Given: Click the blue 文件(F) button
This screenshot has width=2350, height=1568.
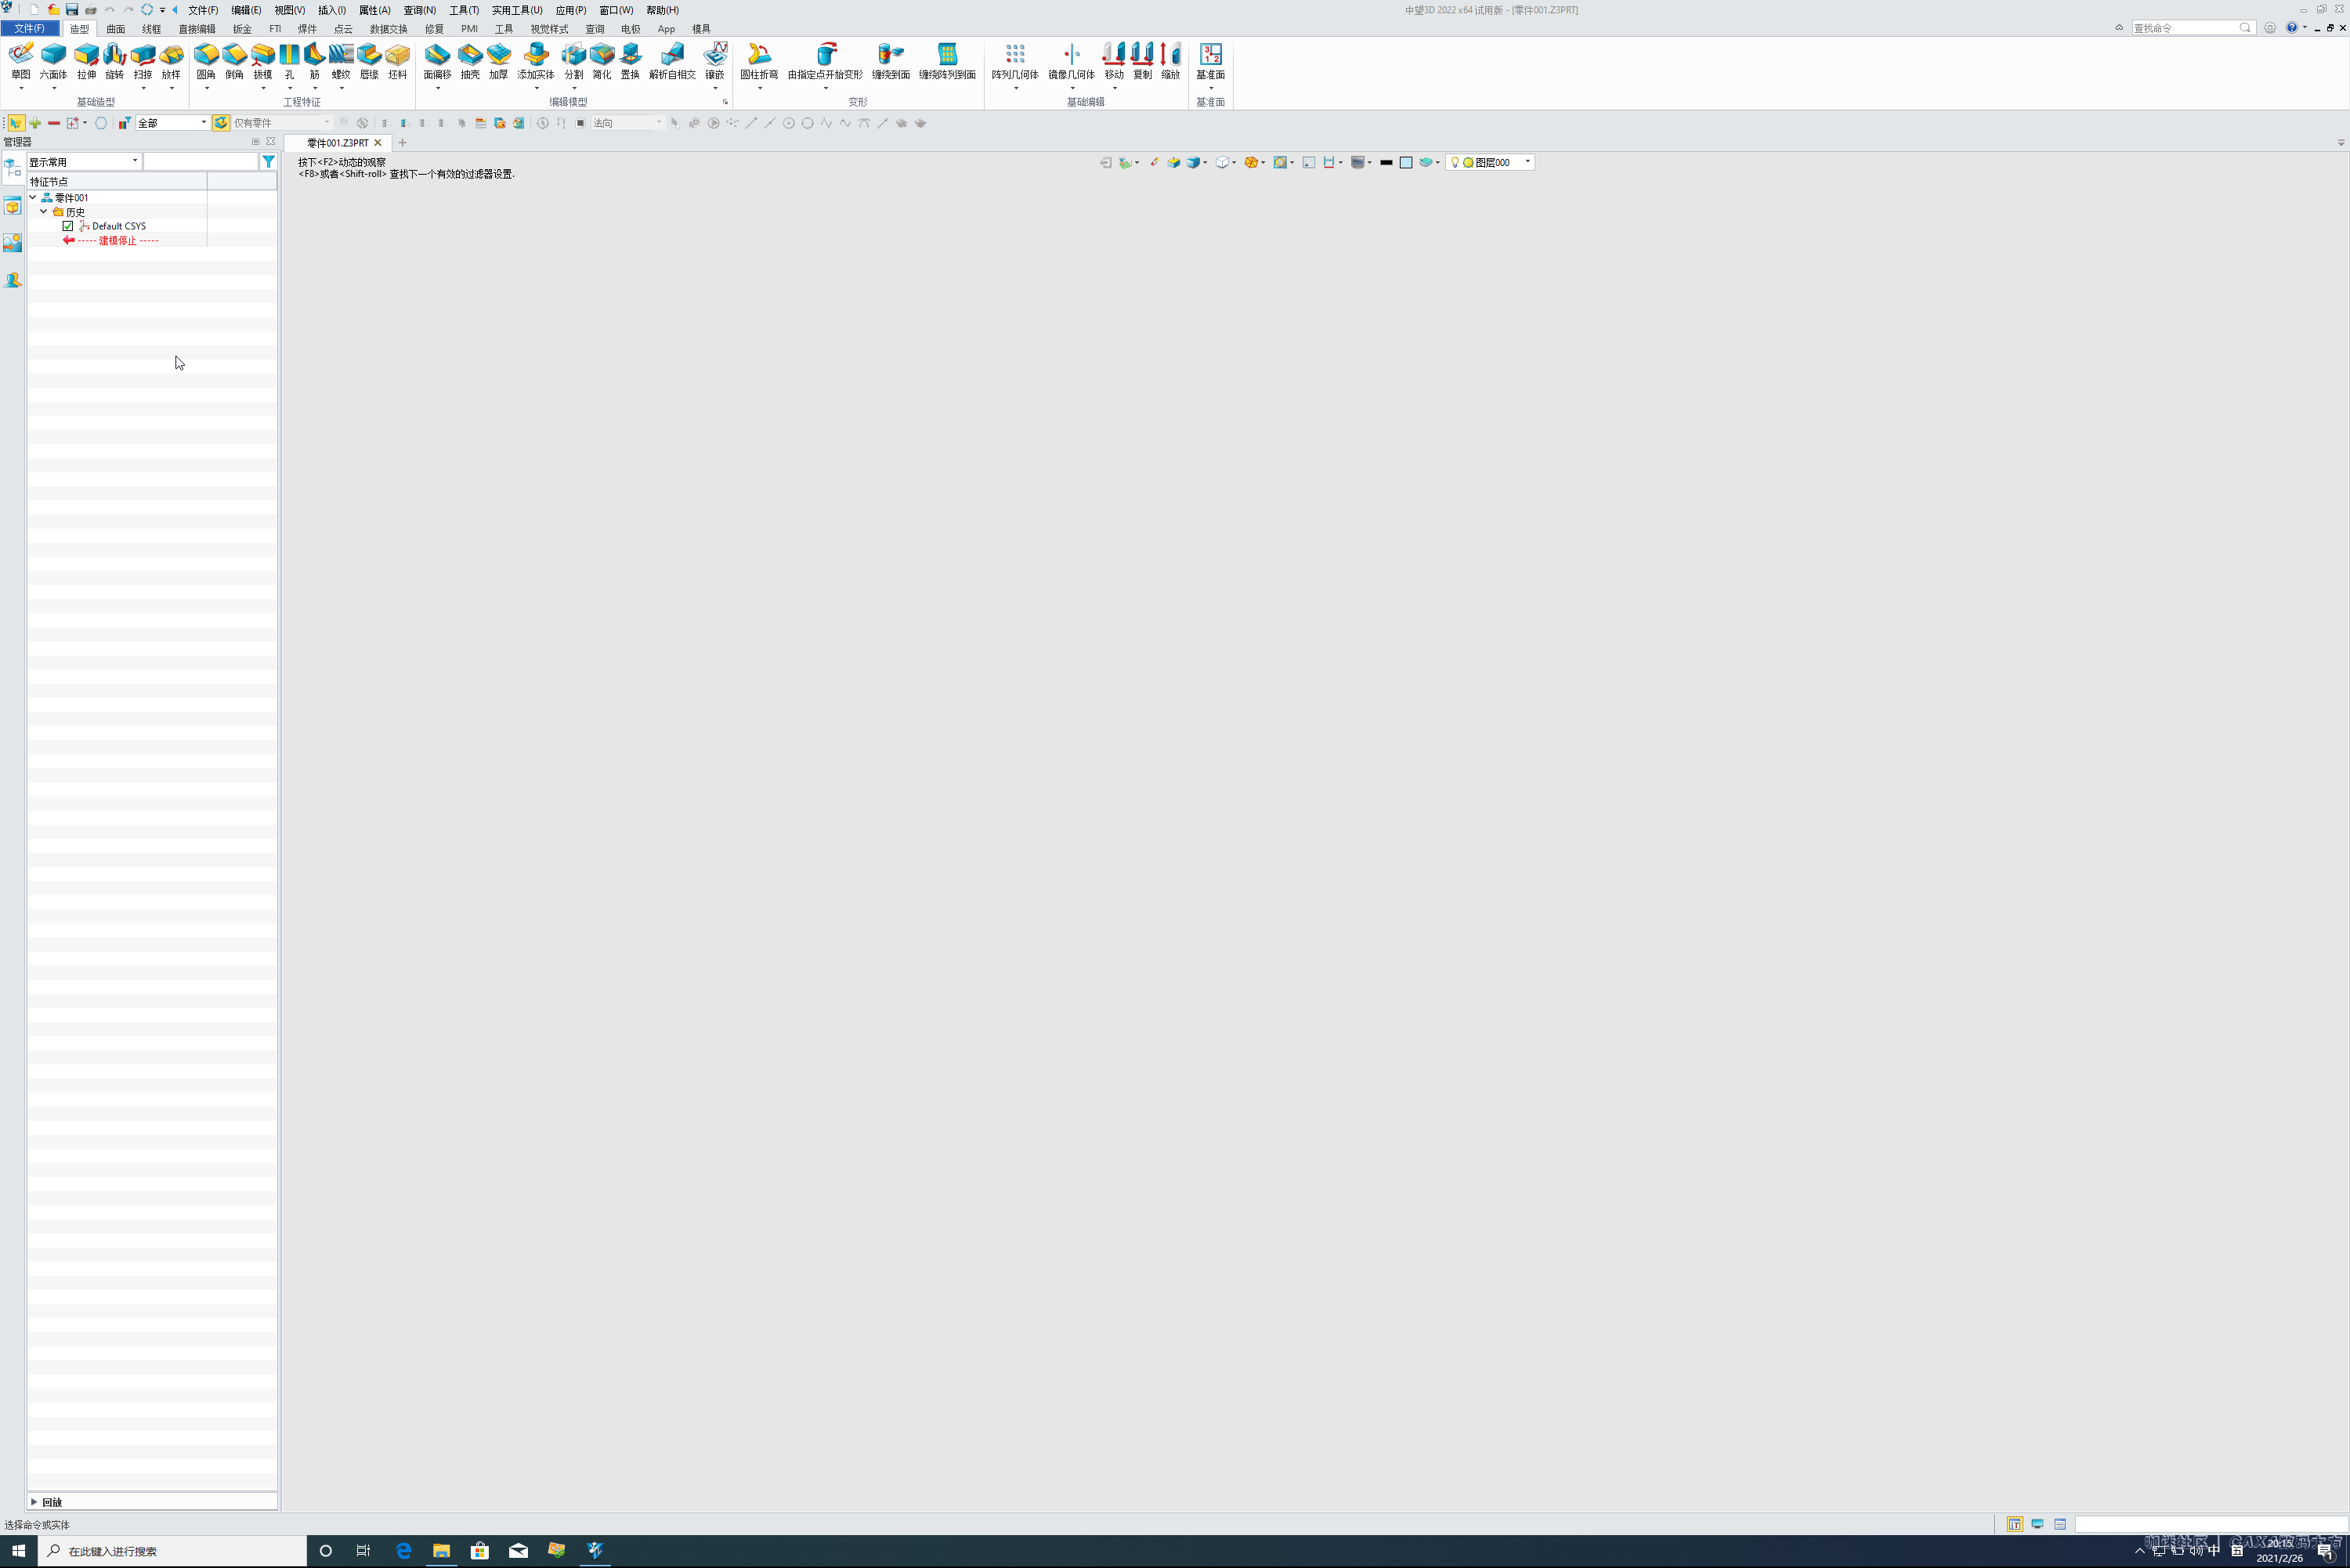Looking at the screenshot, I should (29, 29).
